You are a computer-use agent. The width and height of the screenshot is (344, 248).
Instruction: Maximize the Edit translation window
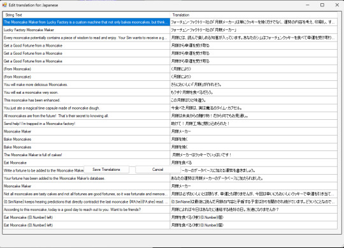coord(322,5)
